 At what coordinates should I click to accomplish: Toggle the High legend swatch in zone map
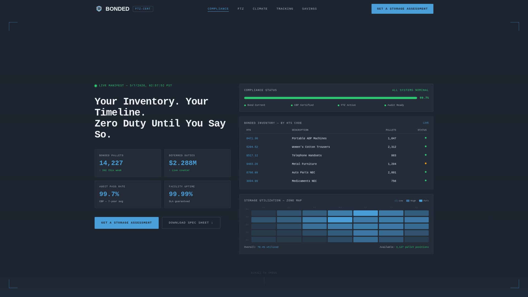tap(408, 200)
